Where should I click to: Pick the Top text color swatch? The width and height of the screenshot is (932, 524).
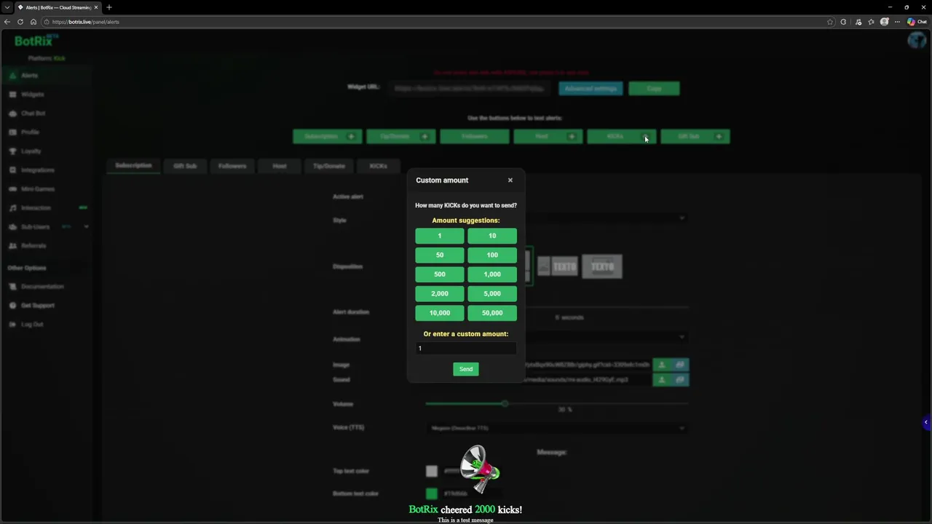click(x=432, y=472)
